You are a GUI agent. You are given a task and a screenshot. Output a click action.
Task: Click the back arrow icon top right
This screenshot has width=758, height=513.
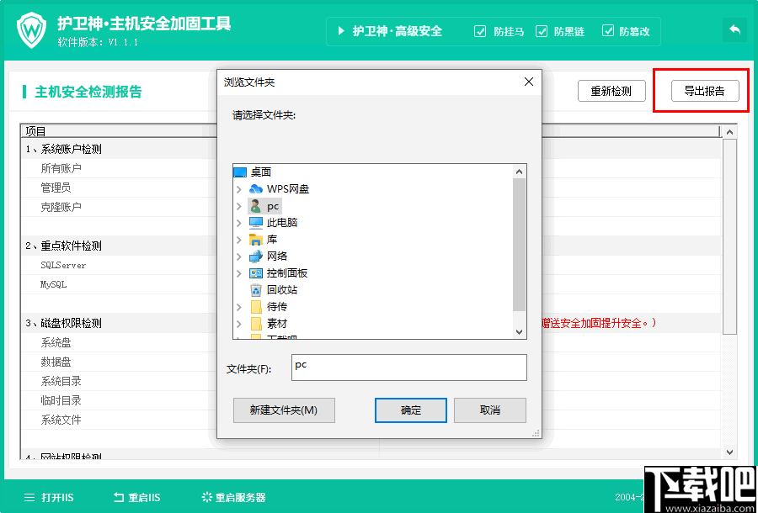click(734, 29)
